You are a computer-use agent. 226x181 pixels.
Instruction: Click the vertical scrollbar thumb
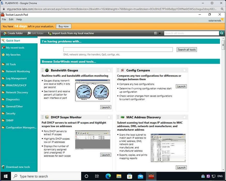tap(223, 45)
